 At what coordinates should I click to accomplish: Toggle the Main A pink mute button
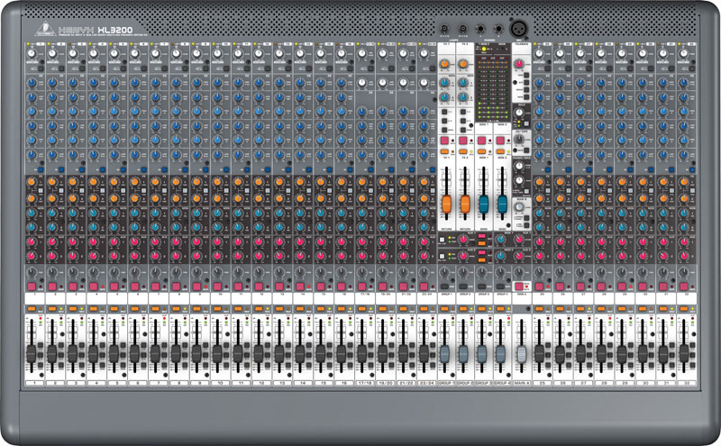(520, 287)
